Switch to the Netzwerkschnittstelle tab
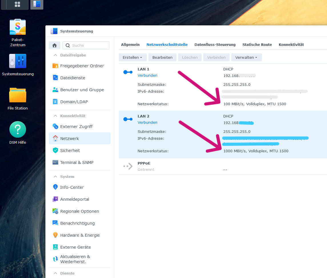Image resolution: width=327 pixels, height=278 pixels. click(x=167, y=44)
